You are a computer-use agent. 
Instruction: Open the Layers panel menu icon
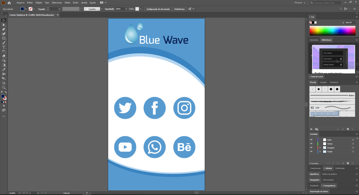coord(357,134)
